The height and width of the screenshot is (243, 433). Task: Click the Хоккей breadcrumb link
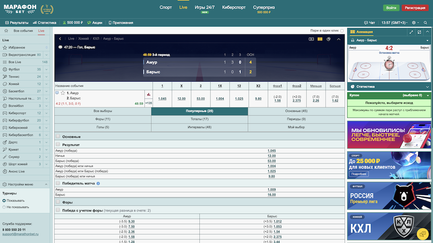click(x=83, y=39)
